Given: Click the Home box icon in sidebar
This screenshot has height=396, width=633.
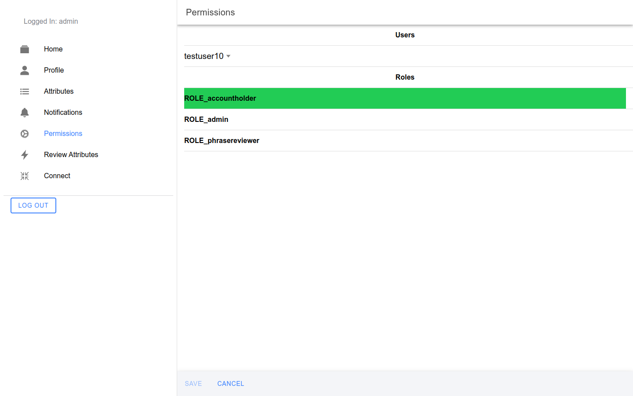Looking at the screenshot, I should click(x=25, y=49).
